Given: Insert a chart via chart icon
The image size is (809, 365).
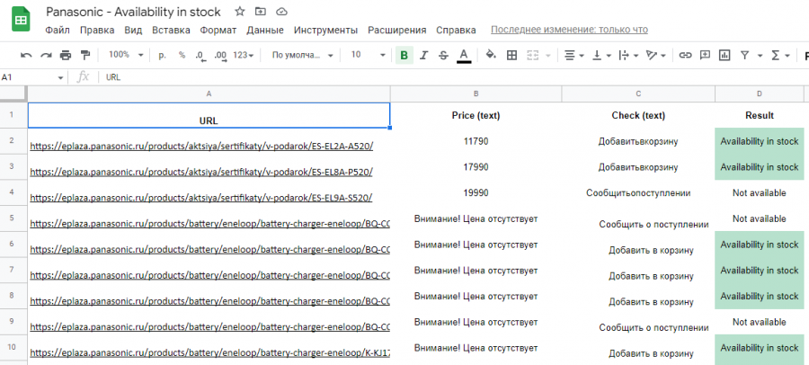Looking at the screenshot, I should tap(725, 55).
